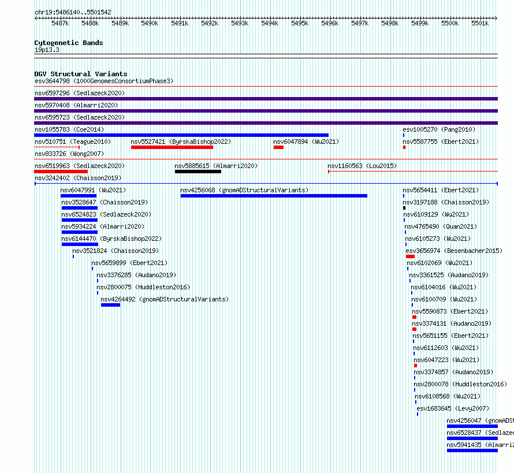Open nsv833726 (Wong2007) variant
514x473 pixels.
click(69, 154)
